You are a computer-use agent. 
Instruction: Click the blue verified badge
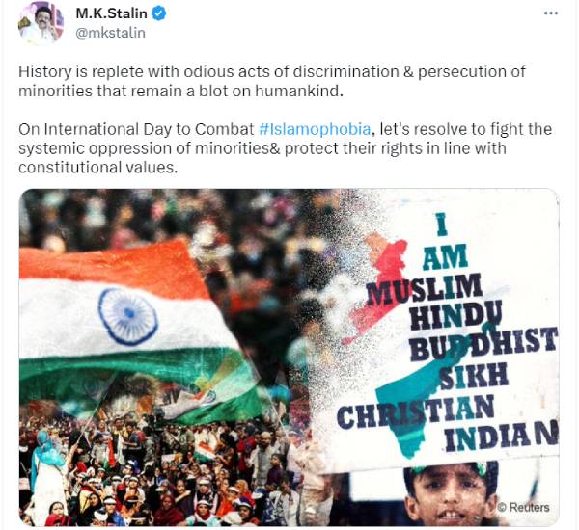pos(159,13)
